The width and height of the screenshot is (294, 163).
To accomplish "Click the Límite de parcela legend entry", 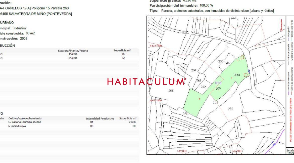I will point(289,54).
